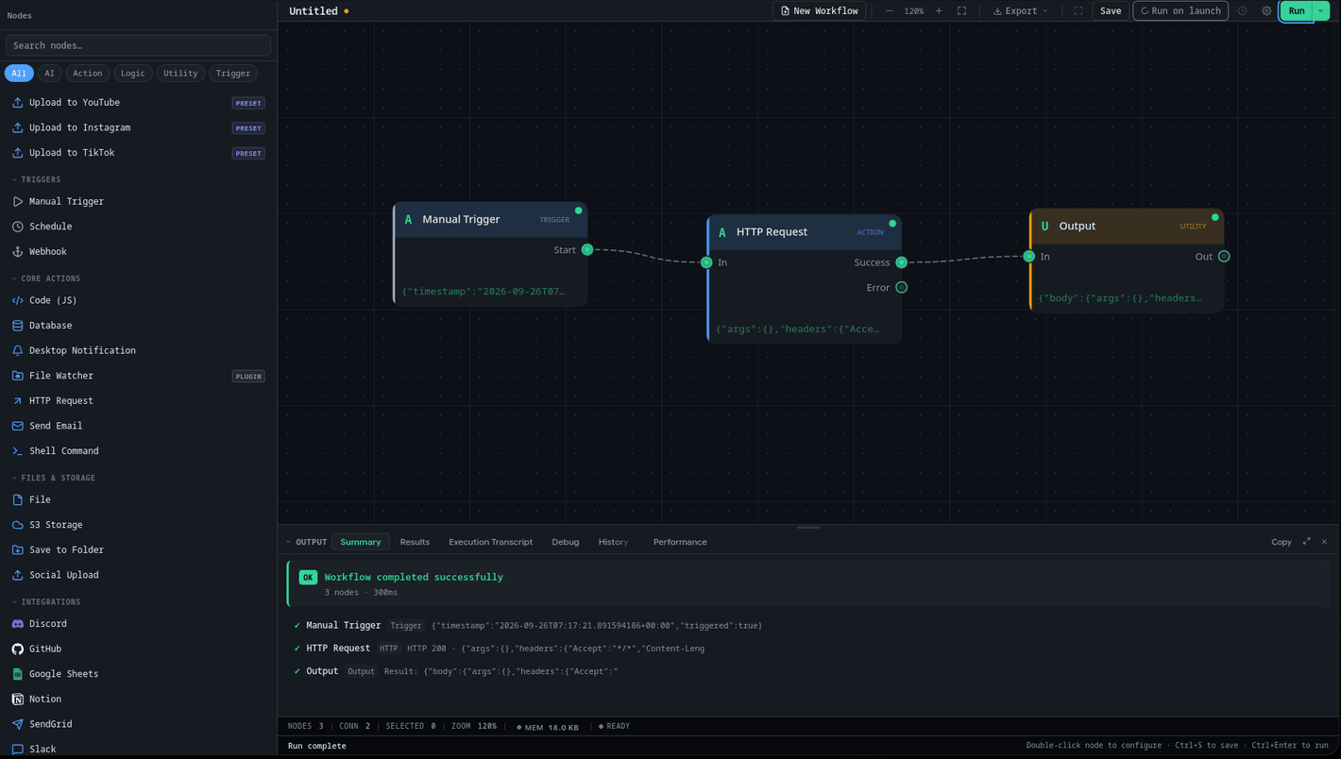Click the Desktop Notification bell icon
This screenshot has width=1341, height=759.
point(17,350)
